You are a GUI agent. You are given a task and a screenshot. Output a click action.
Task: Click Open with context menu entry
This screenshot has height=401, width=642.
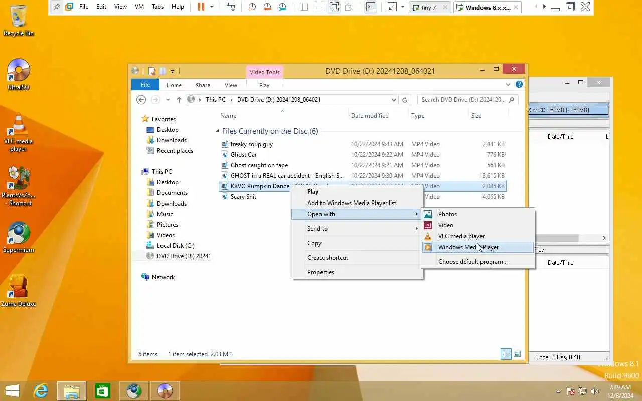pos(357,214)
